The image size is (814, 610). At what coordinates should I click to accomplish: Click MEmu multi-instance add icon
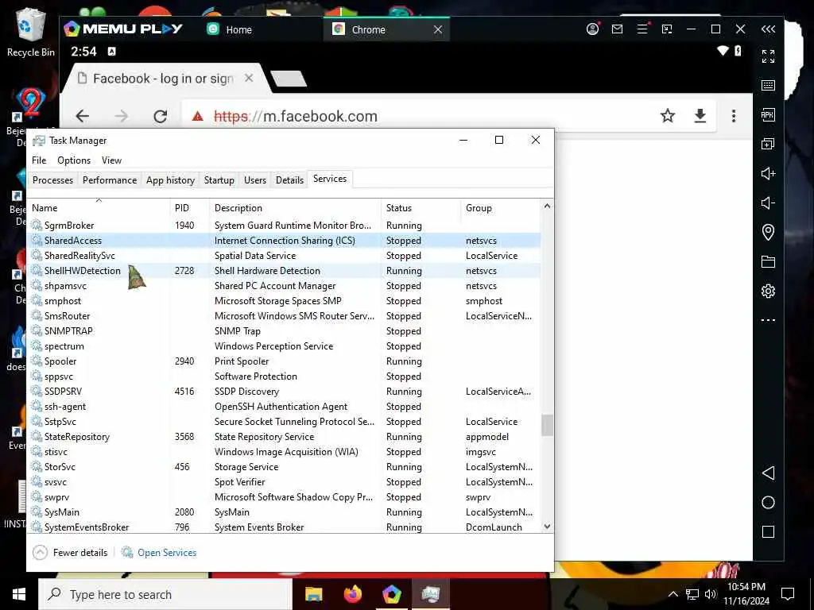769,144
